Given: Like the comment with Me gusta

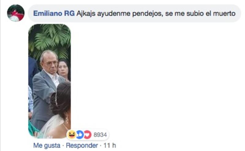Looking at the screenshot, I should coord(47,145).
